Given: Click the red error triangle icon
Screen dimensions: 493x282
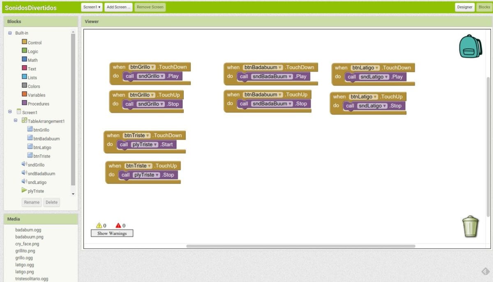Looking at the screenshot, I should (118, 225).
